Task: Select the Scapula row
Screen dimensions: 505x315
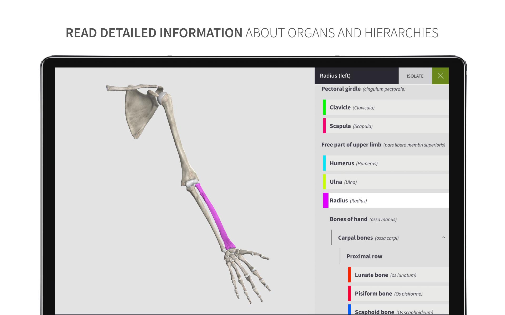Action: 386,126
